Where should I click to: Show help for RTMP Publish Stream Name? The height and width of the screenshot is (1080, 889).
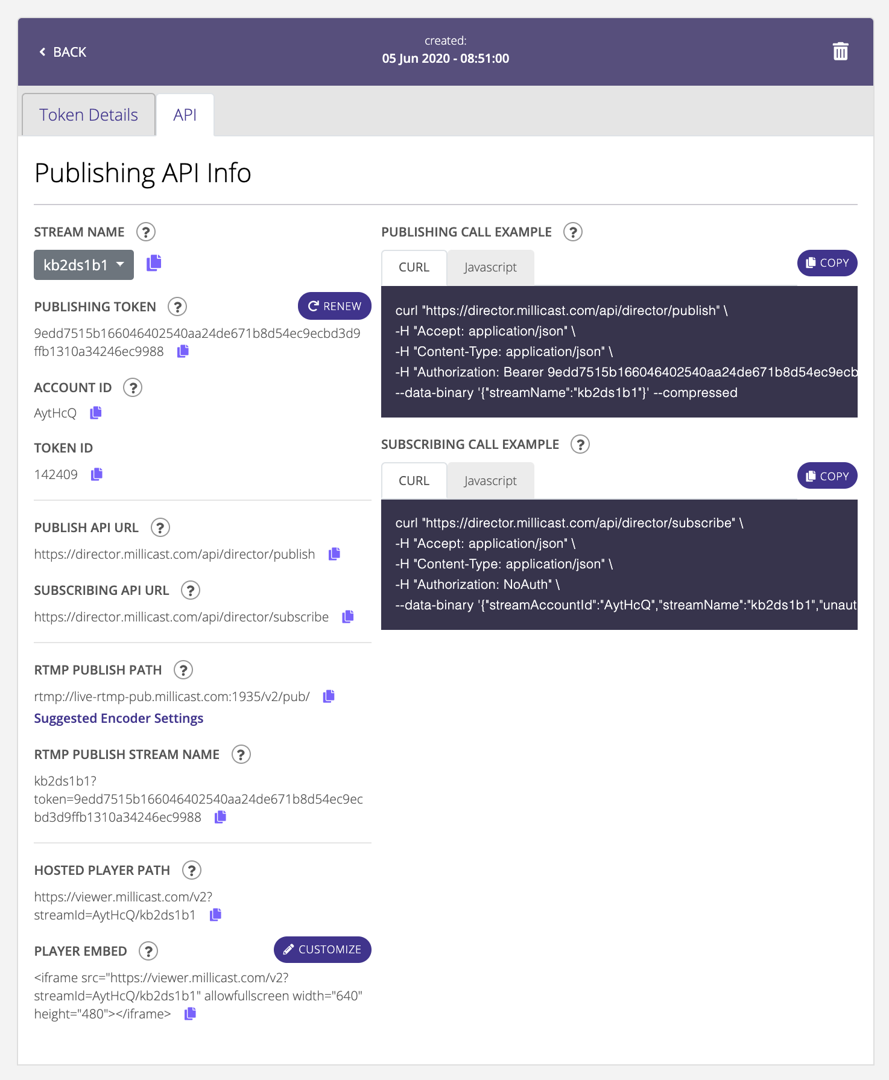click(x=241, y=754)
